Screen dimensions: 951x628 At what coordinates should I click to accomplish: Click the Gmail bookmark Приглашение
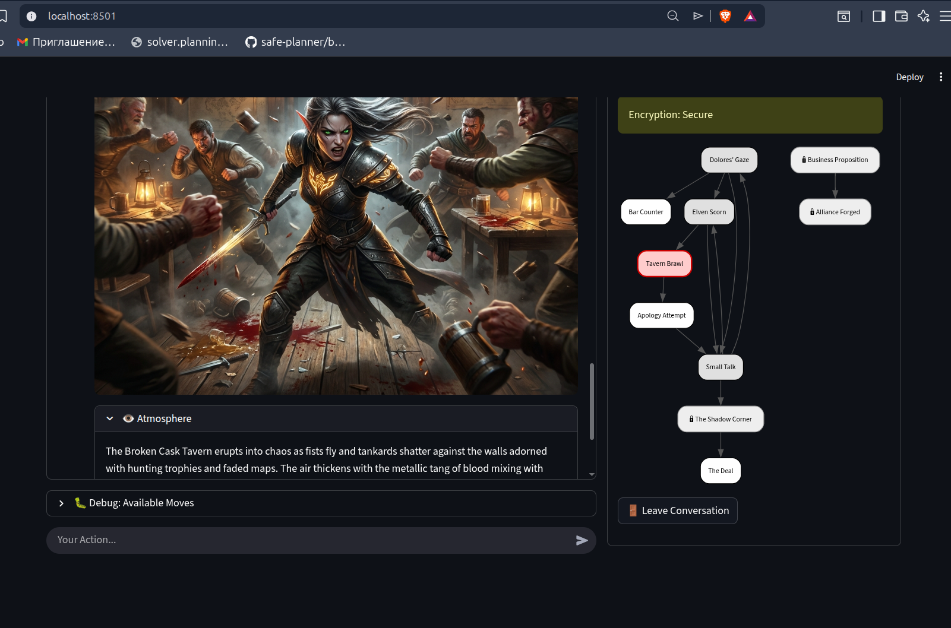(x=67, y=42)
